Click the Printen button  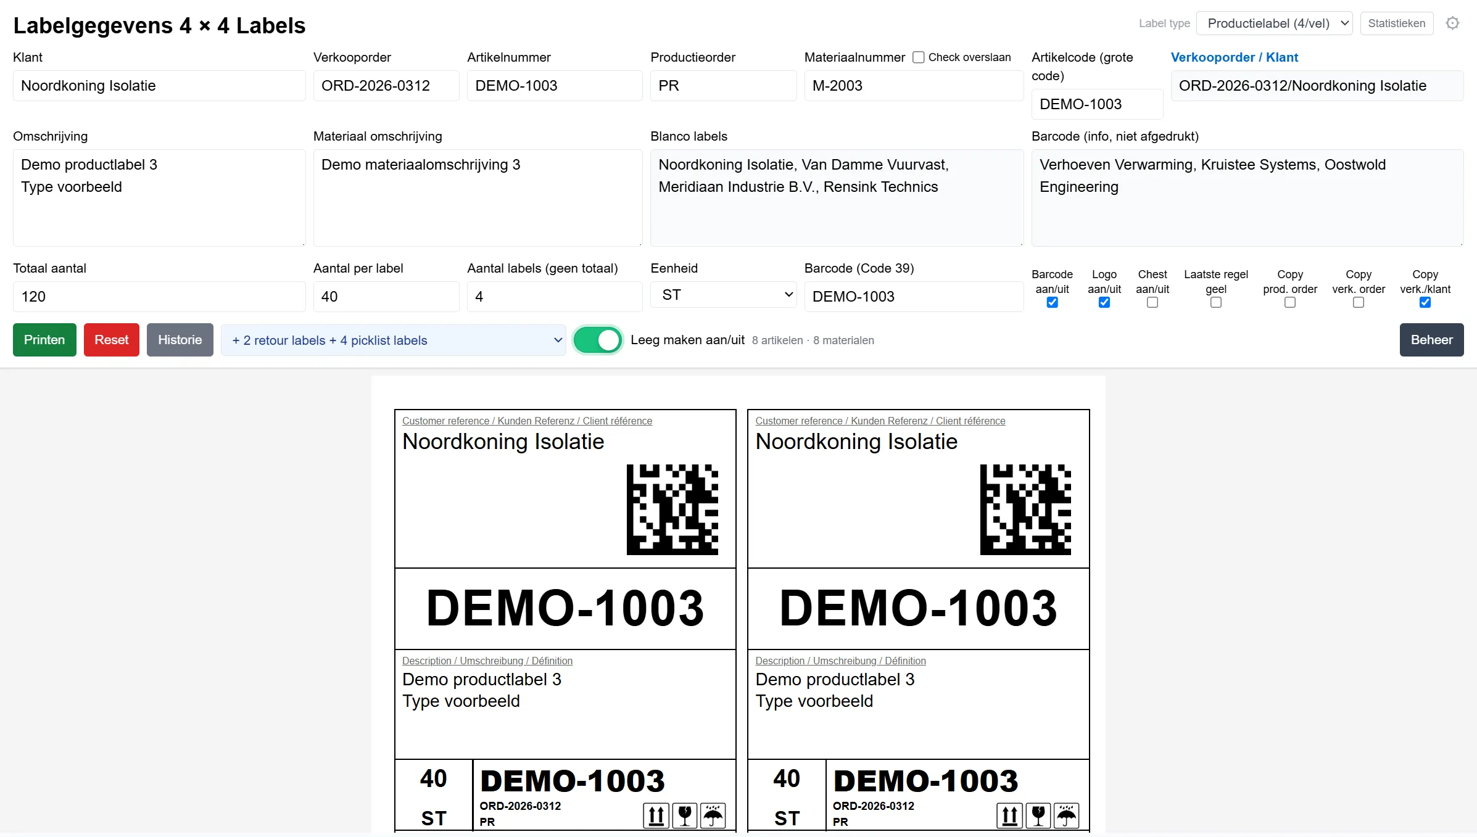(44, 340)
